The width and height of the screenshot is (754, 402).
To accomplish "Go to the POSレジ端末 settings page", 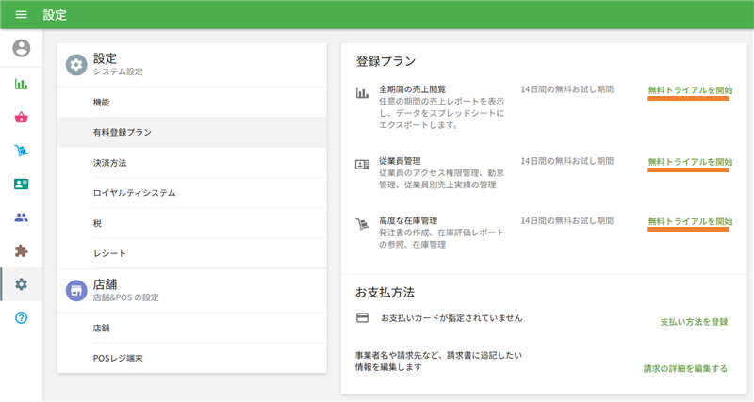I will click(118, 358).
